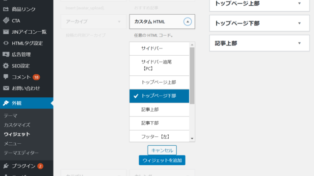314x176 pixels.
Task: Open 商品リンク via its sidebar icon
Action: (6, 9)
